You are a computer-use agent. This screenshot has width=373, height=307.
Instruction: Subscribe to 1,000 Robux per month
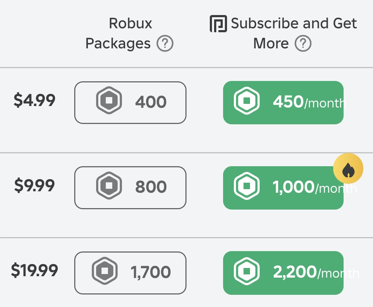[x=283, y=188]
